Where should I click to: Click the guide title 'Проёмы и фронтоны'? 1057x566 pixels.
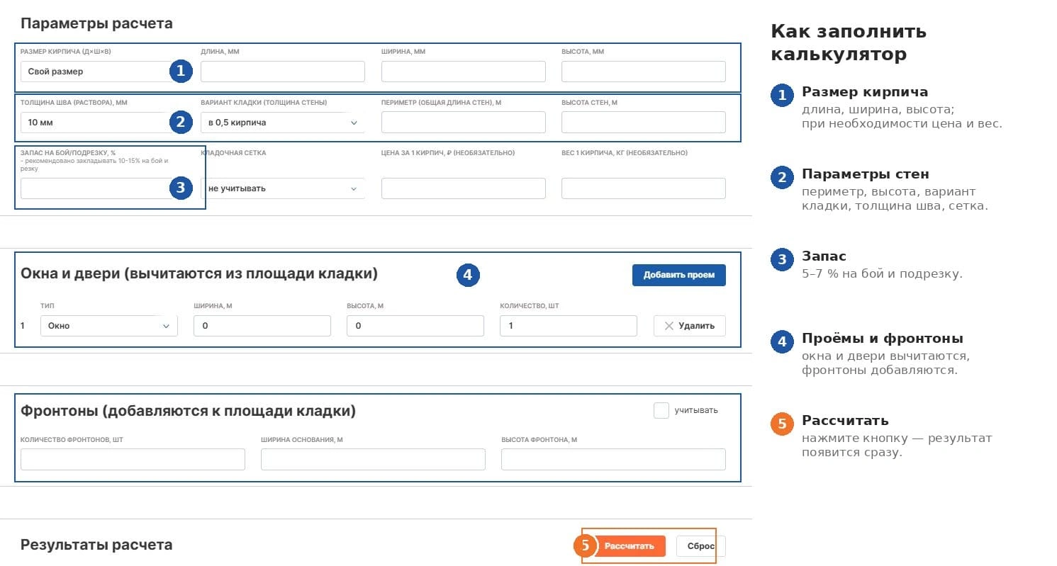883,339
